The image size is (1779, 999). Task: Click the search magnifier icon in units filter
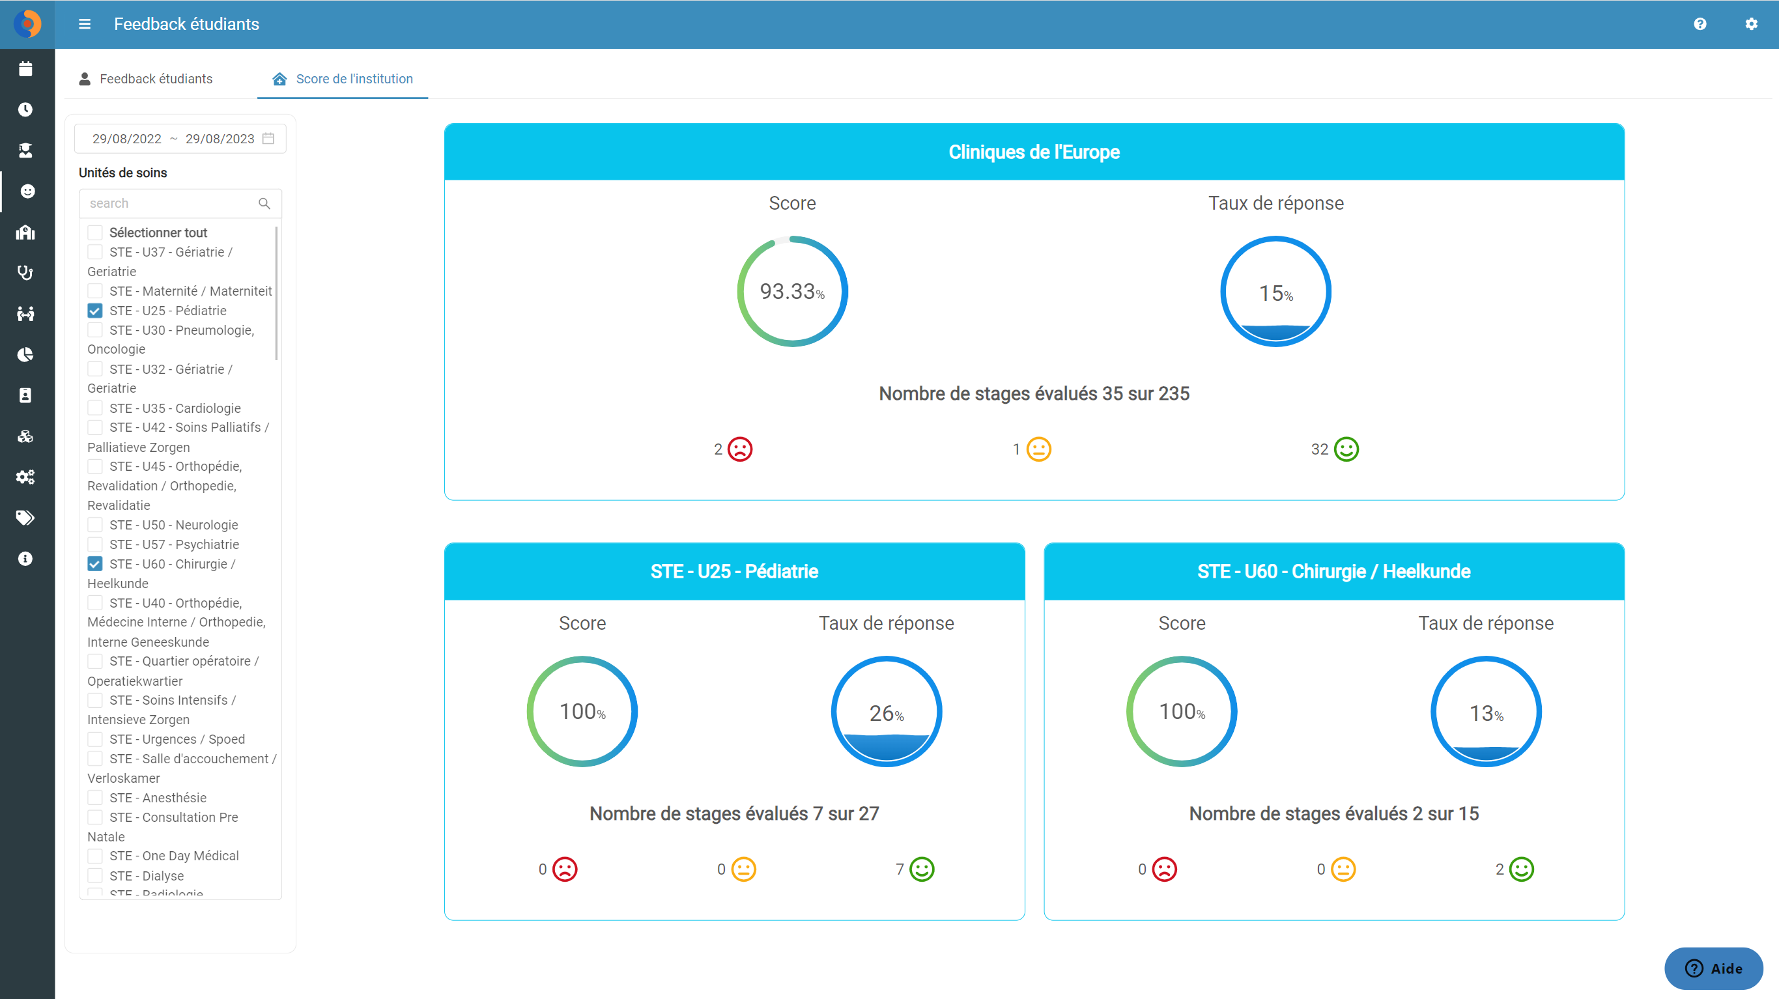coord(264,203)
